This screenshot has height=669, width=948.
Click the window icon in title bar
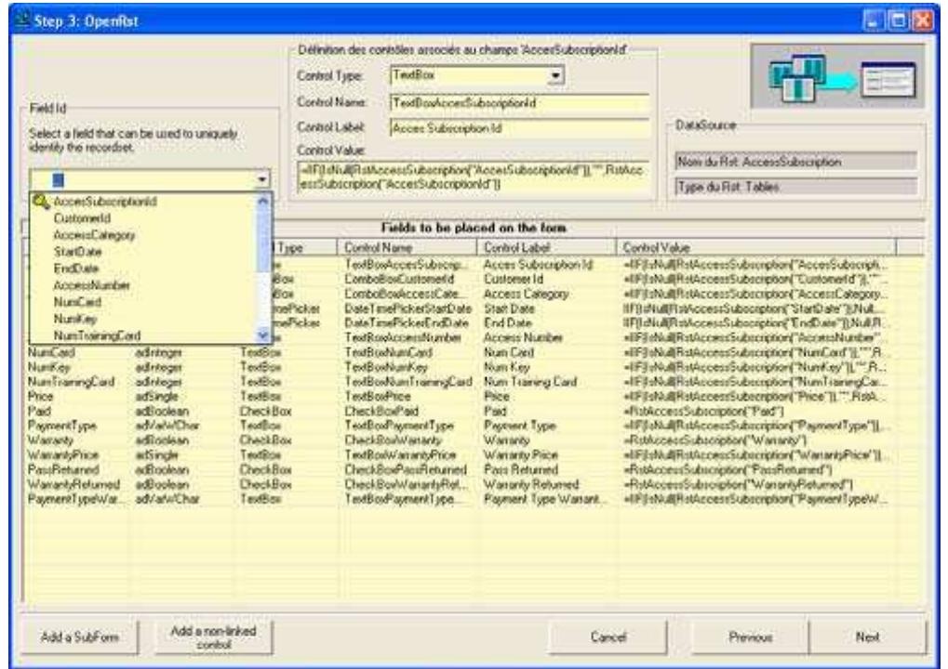15,17
